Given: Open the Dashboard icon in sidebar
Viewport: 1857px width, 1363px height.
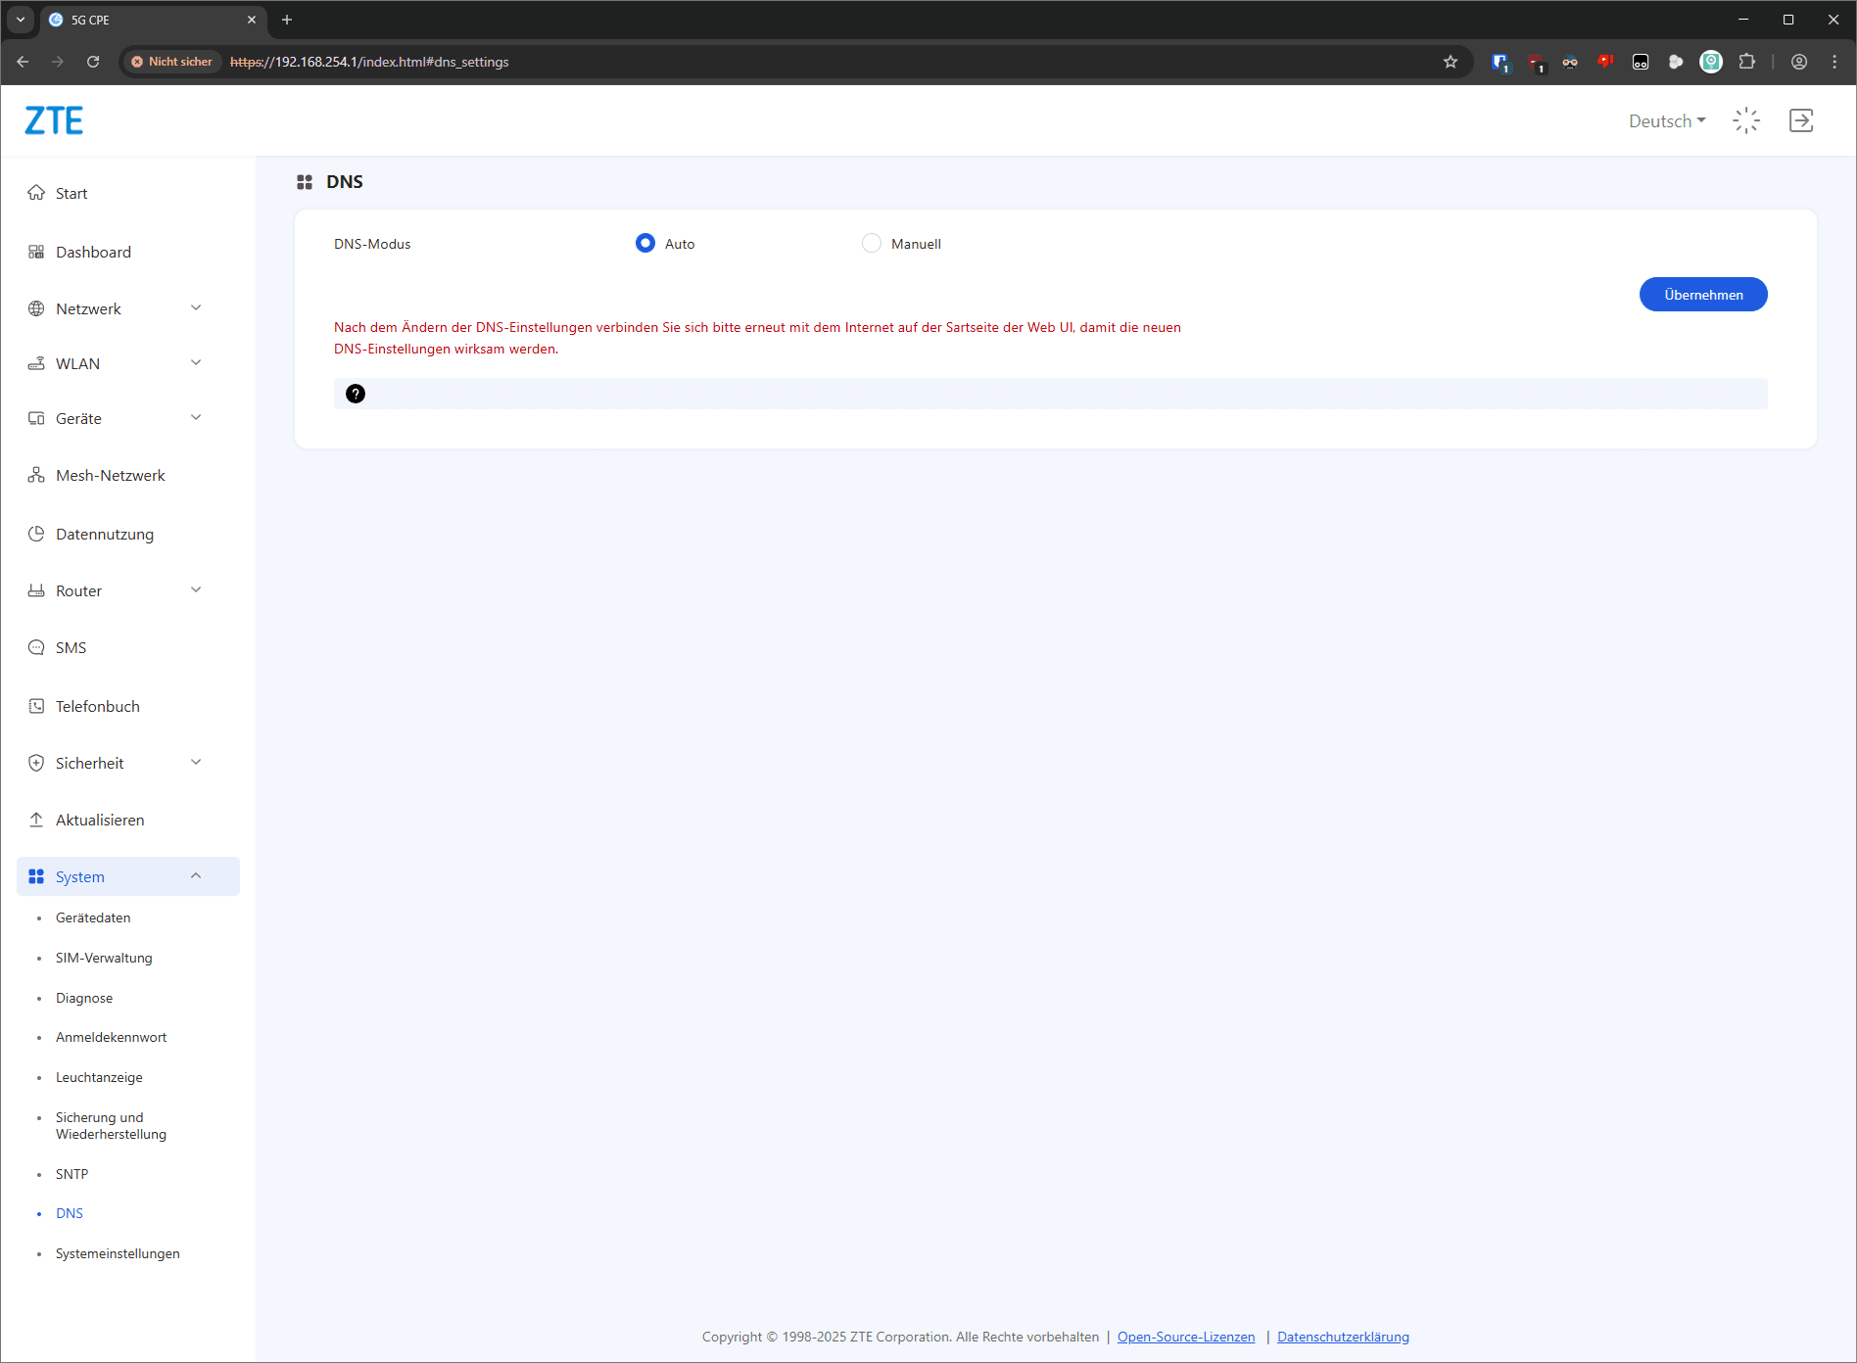Looking at the screenshot, I should click(36, 252).
